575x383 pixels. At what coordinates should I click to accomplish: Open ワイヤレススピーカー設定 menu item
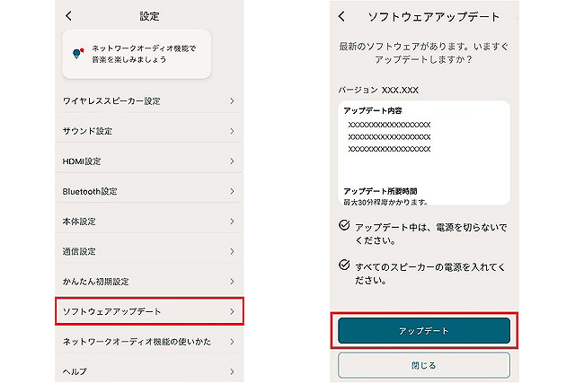point(148,100)
